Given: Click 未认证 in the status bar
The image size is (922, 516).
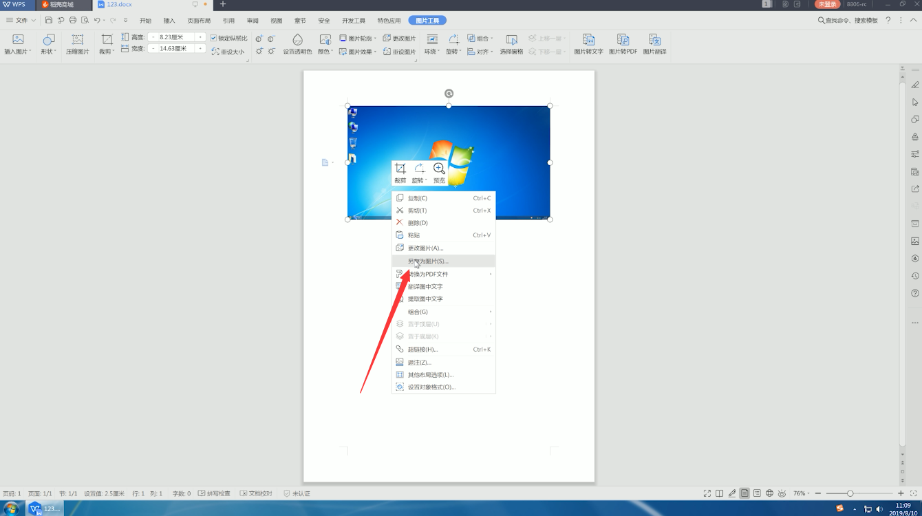Looking at the screenshot, I should coord(297,493).
